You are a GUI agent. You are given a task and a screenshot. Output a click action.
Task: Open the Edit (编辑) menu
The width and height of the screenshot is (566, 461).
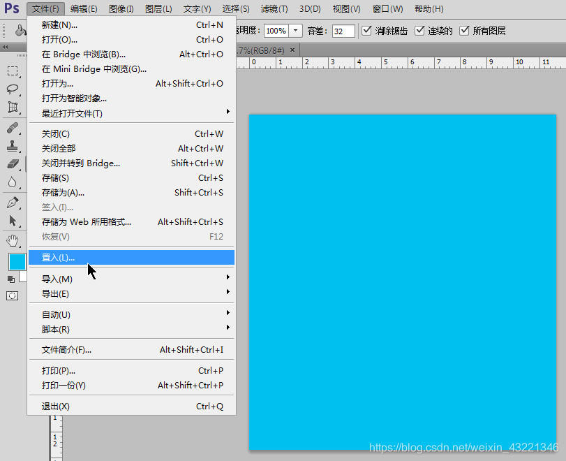click(x=84, y=8)
